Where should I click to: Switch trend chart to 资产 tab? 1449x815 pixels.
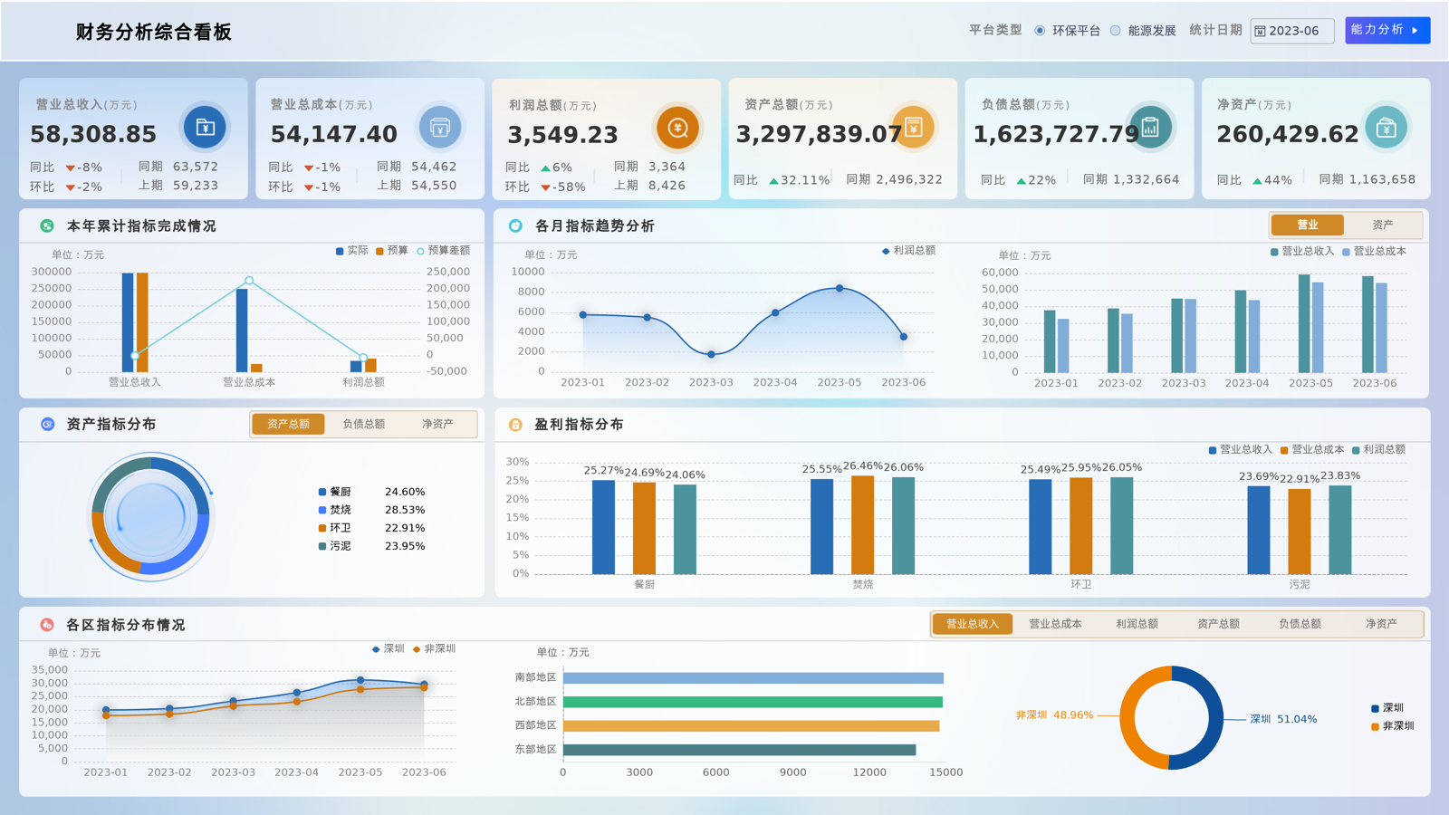(x=1383, y=225)
